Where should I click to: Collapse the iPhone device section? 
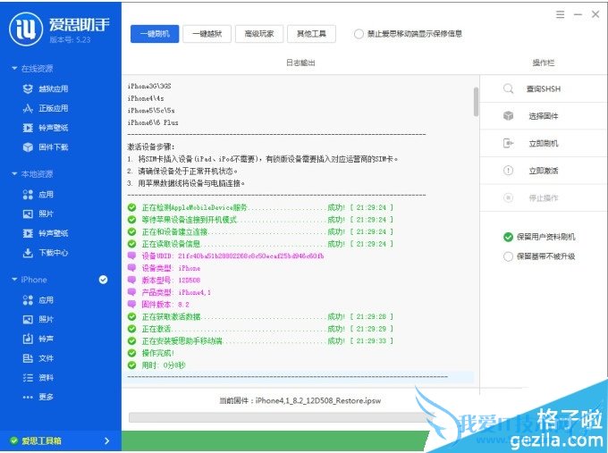click(14, 280)
